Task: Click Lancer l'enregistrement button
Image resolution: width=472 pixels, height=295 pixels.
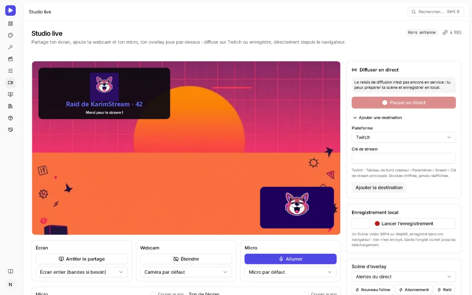Action: (404, 223)
